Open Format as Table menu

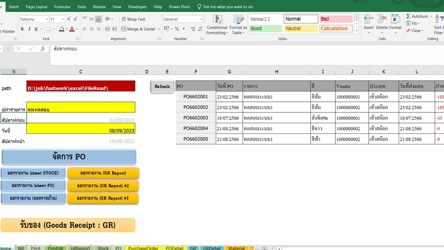pyautogui.click(x=238, y=25)
